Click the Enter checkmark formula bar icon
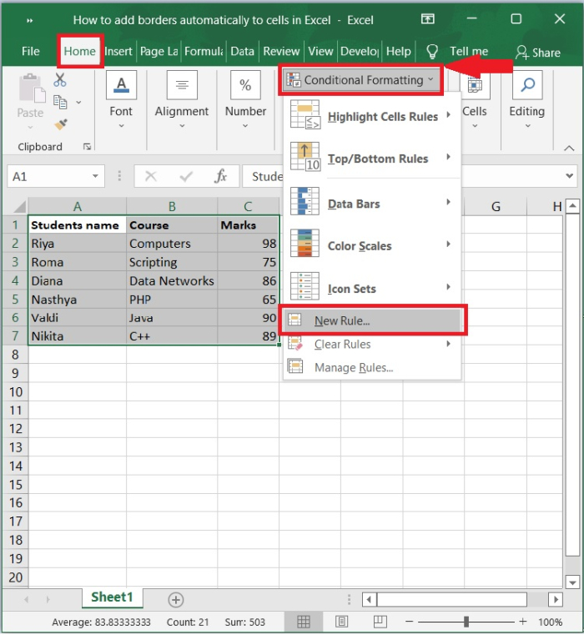584x635 pixels. click(x=186, y=176)
